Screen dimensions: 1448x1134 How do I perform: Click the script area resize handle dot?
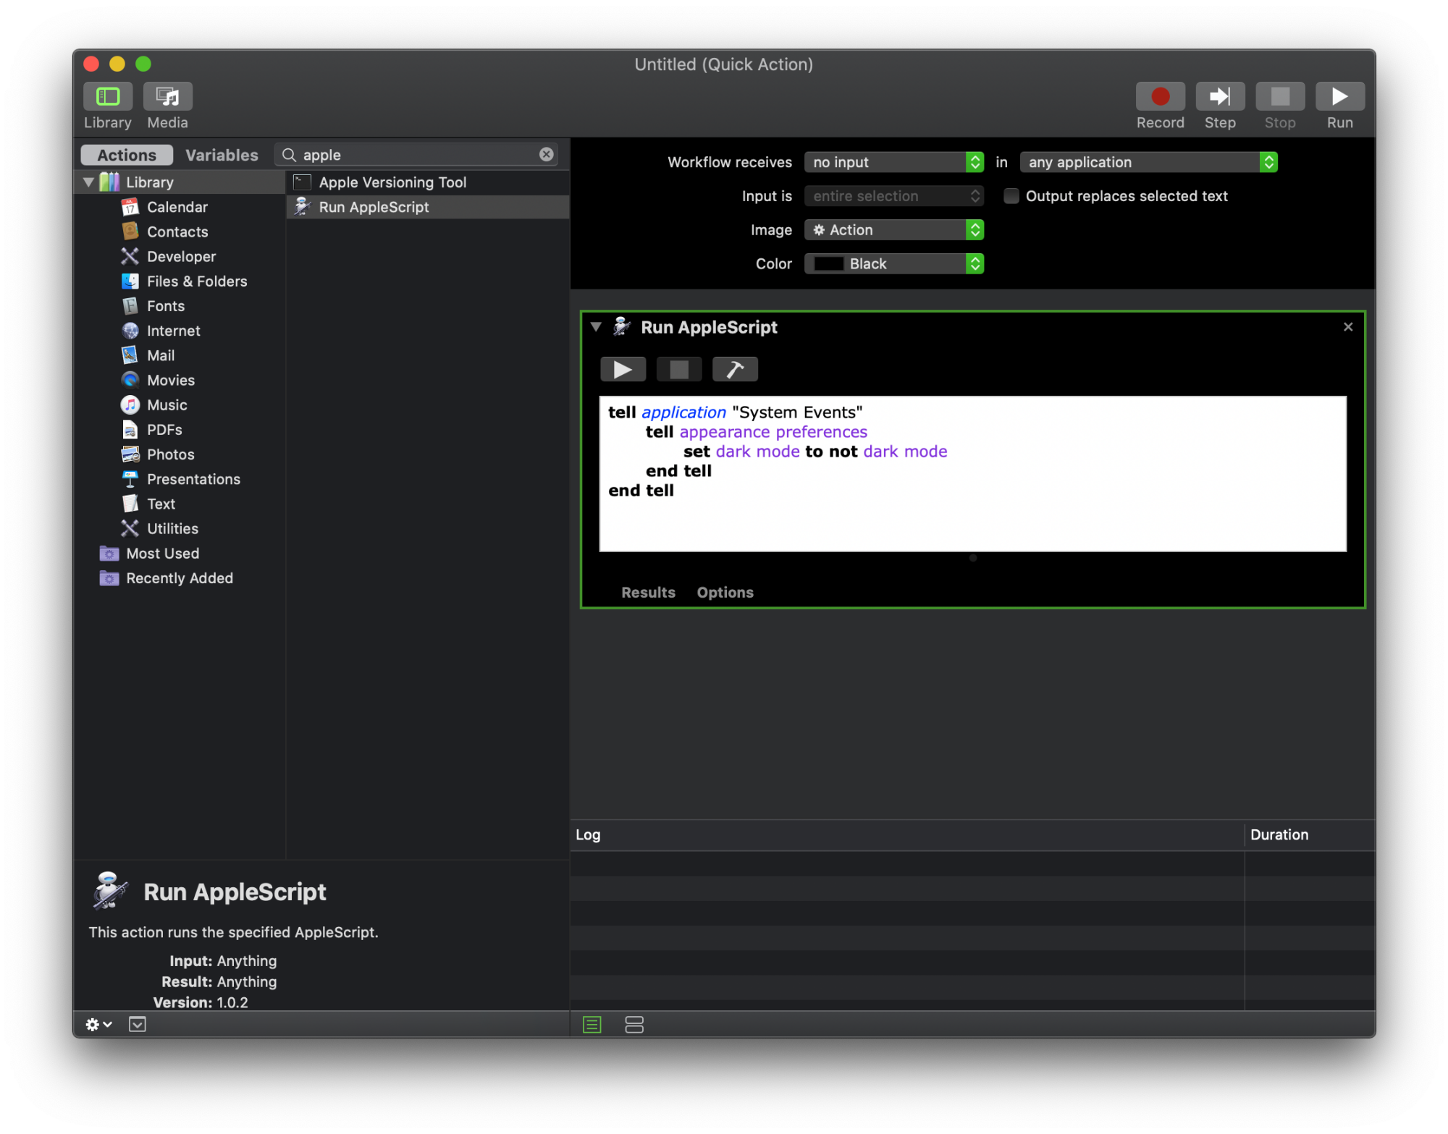972,558
